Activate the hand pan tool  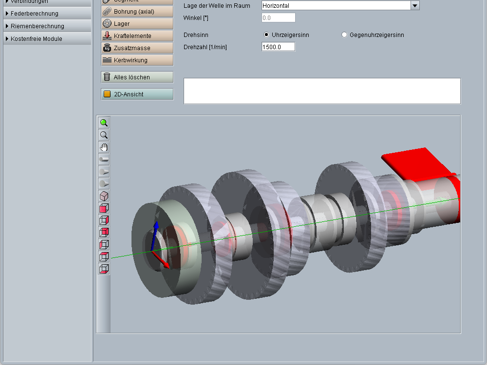104,147
